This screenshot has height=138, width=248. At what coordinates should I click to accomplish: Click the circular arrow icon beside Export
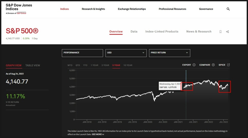pos(194,65)
